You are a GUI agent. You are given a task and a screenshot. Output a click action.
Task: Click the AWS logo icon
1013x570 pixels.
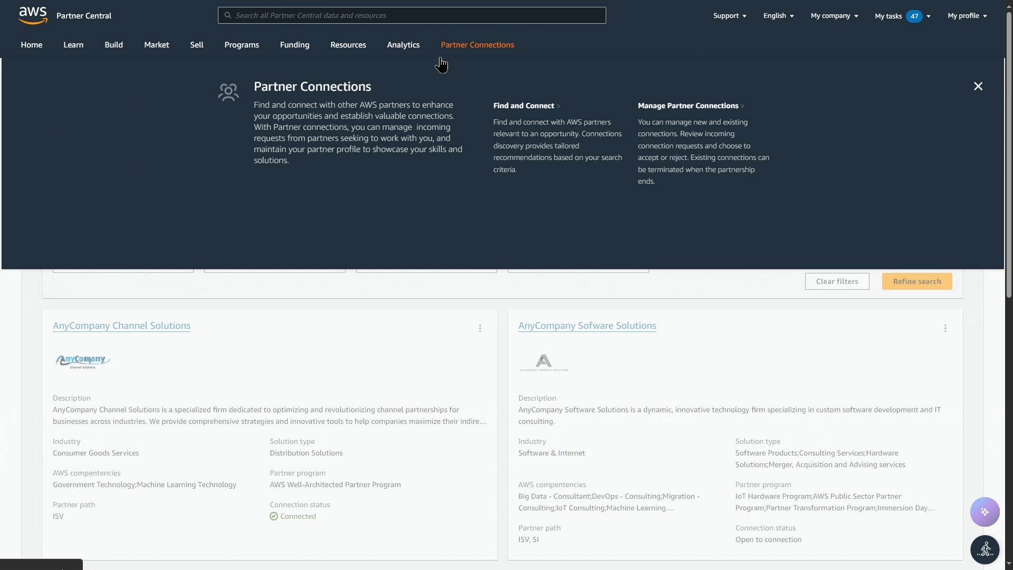[x=33, y=15]
